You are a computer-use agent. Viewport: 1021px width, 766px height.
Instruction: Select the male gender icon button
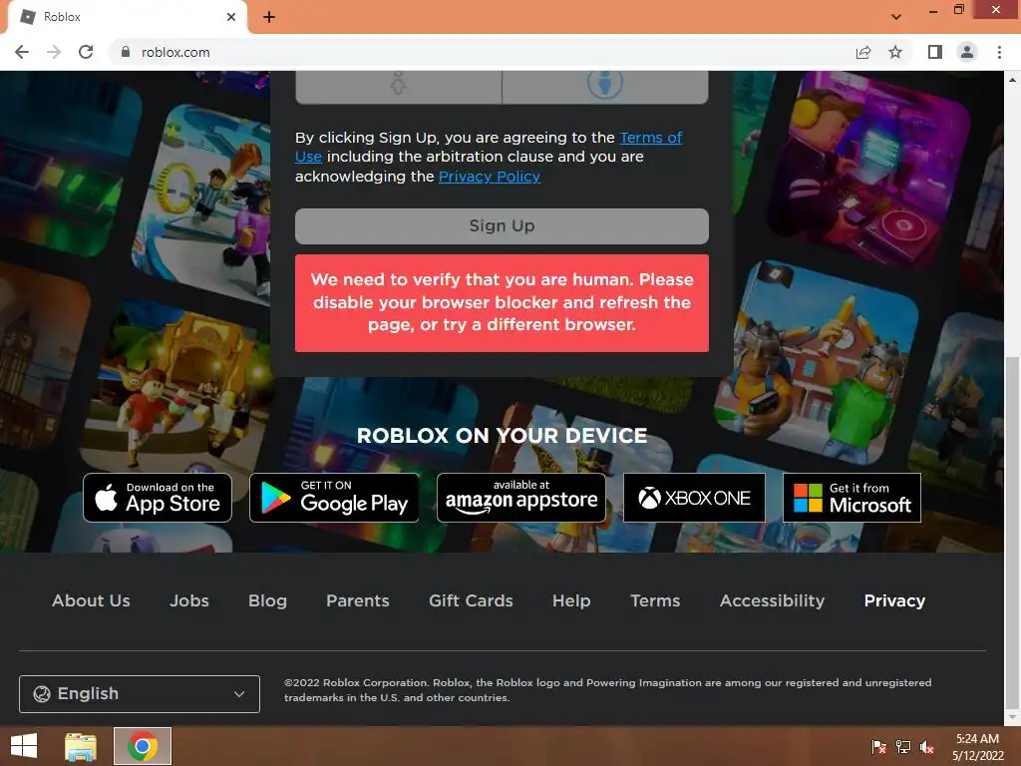(x=605, y=86)
